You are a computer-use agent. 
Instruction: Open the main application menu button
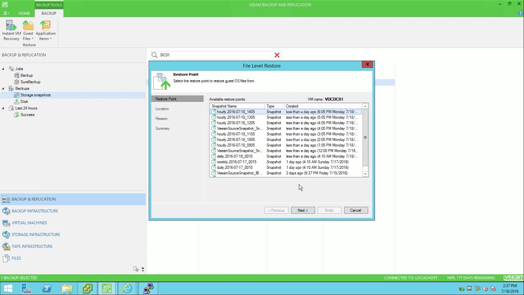click(6, 13)
